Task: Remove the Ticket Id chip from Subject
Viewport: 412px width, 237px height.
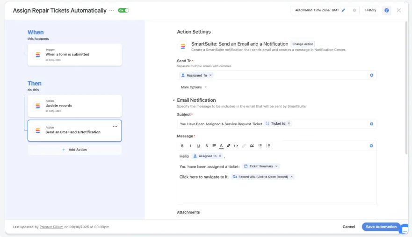Action: click(289, 123)
